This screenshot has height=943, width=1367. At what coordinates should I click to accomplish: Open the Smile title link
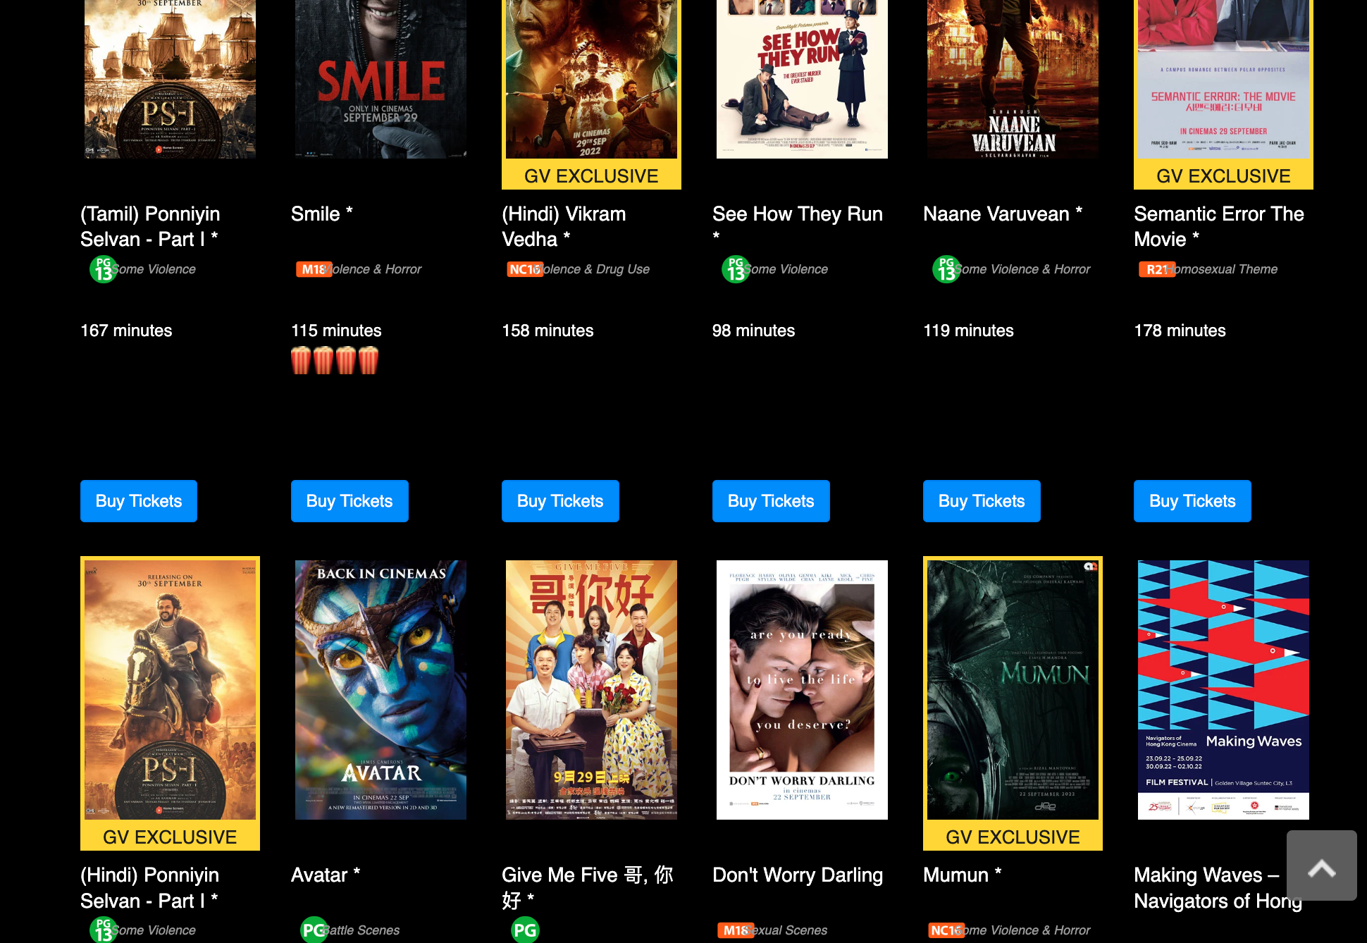[x=322, y=214]
